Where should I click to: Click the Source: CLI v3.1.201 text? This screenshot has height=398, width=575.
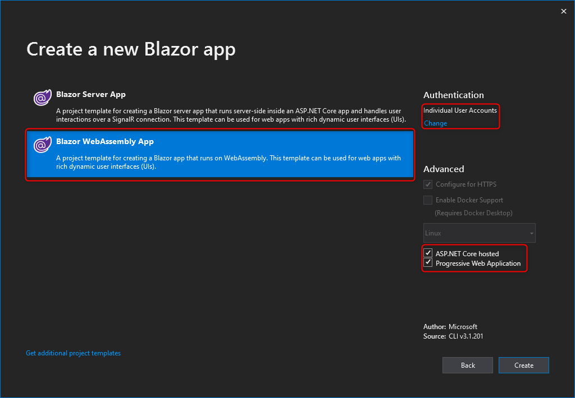coord(453,336)
